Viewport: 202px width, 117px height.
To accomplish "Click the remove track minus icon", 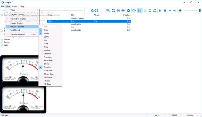I will click(x=123, y=11).
